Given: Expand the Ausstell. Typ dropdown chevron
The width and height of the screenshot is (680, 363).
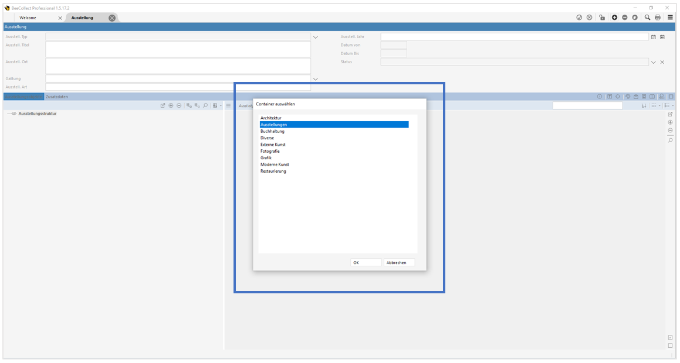Looking at the screenshot, I should pos(315,37).
